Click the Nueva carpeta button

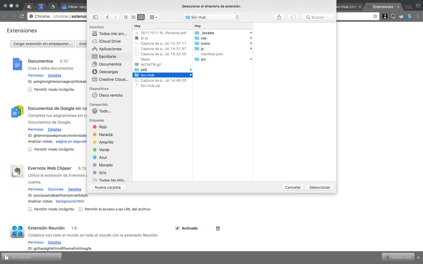(108, 187)
